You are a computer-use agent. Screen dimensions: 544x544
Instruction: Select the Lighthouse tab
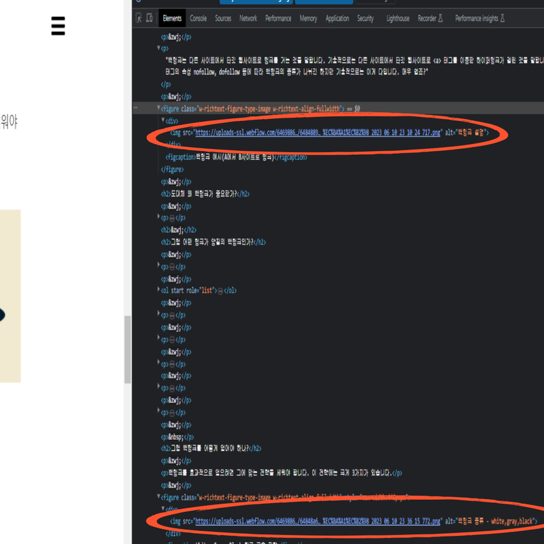coord(398,18)
